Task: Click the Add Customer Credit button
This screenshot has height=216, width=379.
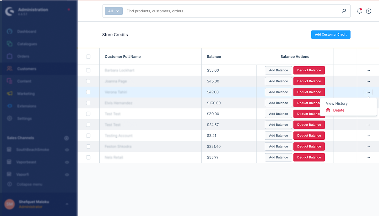Action: (x=331, y=35)
